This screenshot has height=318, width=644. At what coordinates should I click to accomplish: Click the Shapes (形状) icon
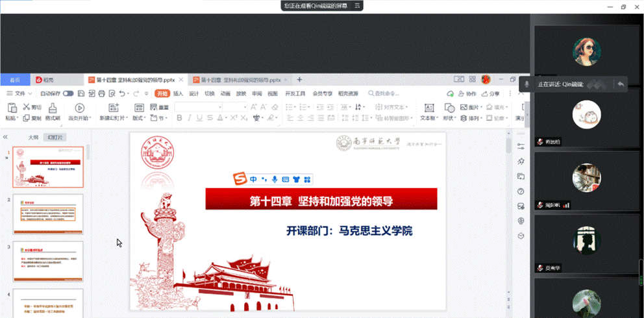pyautogui.click(x=449, y=108)
